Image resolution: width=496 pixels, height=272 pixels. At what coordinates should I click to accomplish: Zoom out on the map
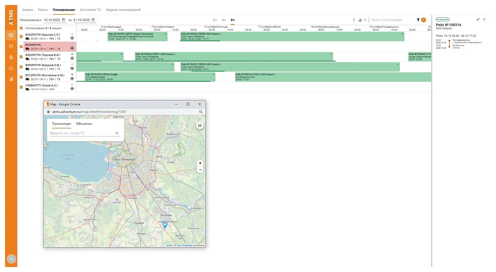[200, 170]
